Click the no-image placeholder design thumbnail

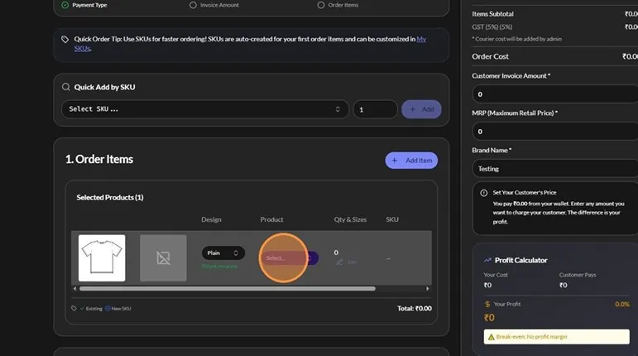pos(163,258)
